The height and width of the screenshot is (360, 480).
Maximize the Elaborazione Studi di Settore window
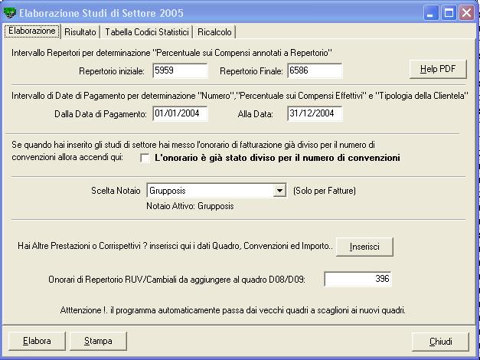point(449,13)
